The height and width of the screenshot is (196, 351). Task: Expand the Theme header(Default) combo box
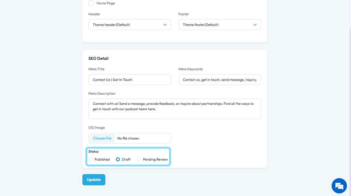130,25
